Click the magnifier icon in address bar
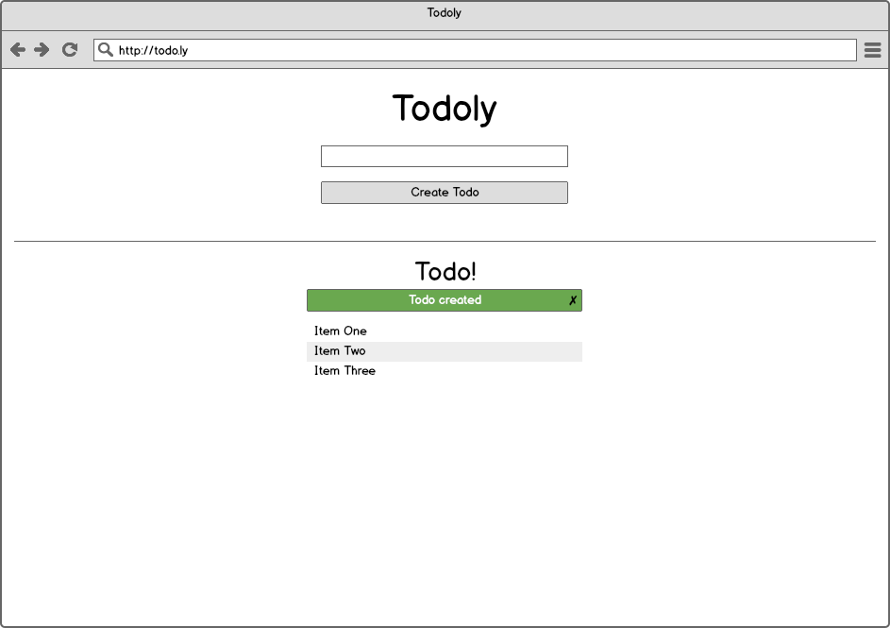 coord(105,49)
